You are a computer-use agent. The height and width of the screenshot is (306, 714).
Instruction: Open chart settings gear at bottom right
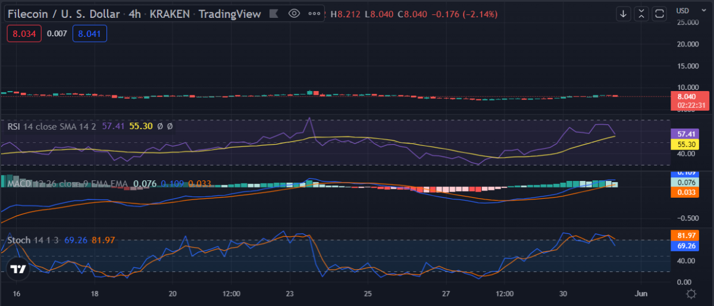(691, 293)
